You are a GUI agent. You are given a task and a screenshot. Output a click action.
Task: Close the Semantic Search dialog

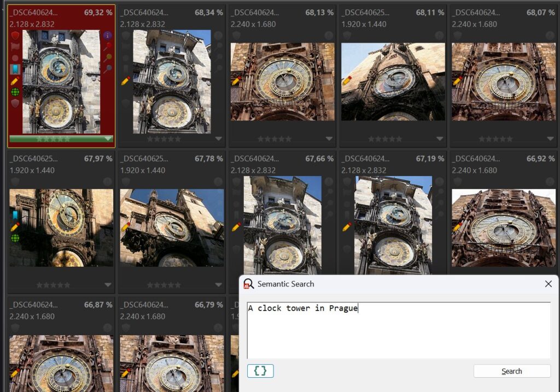click(x=549, y=284)
